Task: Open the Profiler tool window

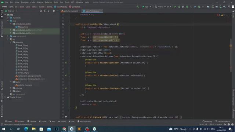Action: [62, 121]
